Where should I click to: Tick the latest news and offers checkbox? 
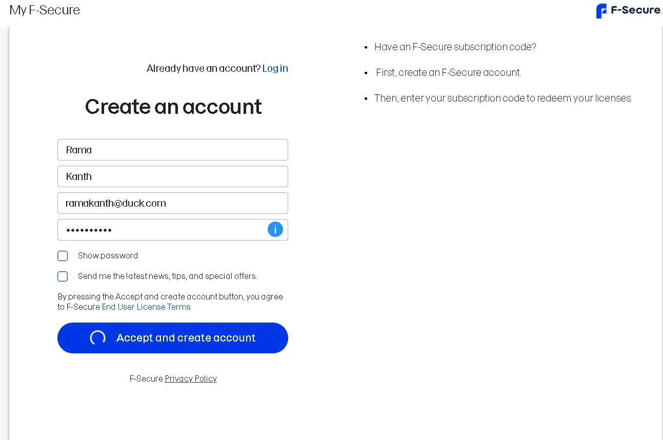point(63,276)
